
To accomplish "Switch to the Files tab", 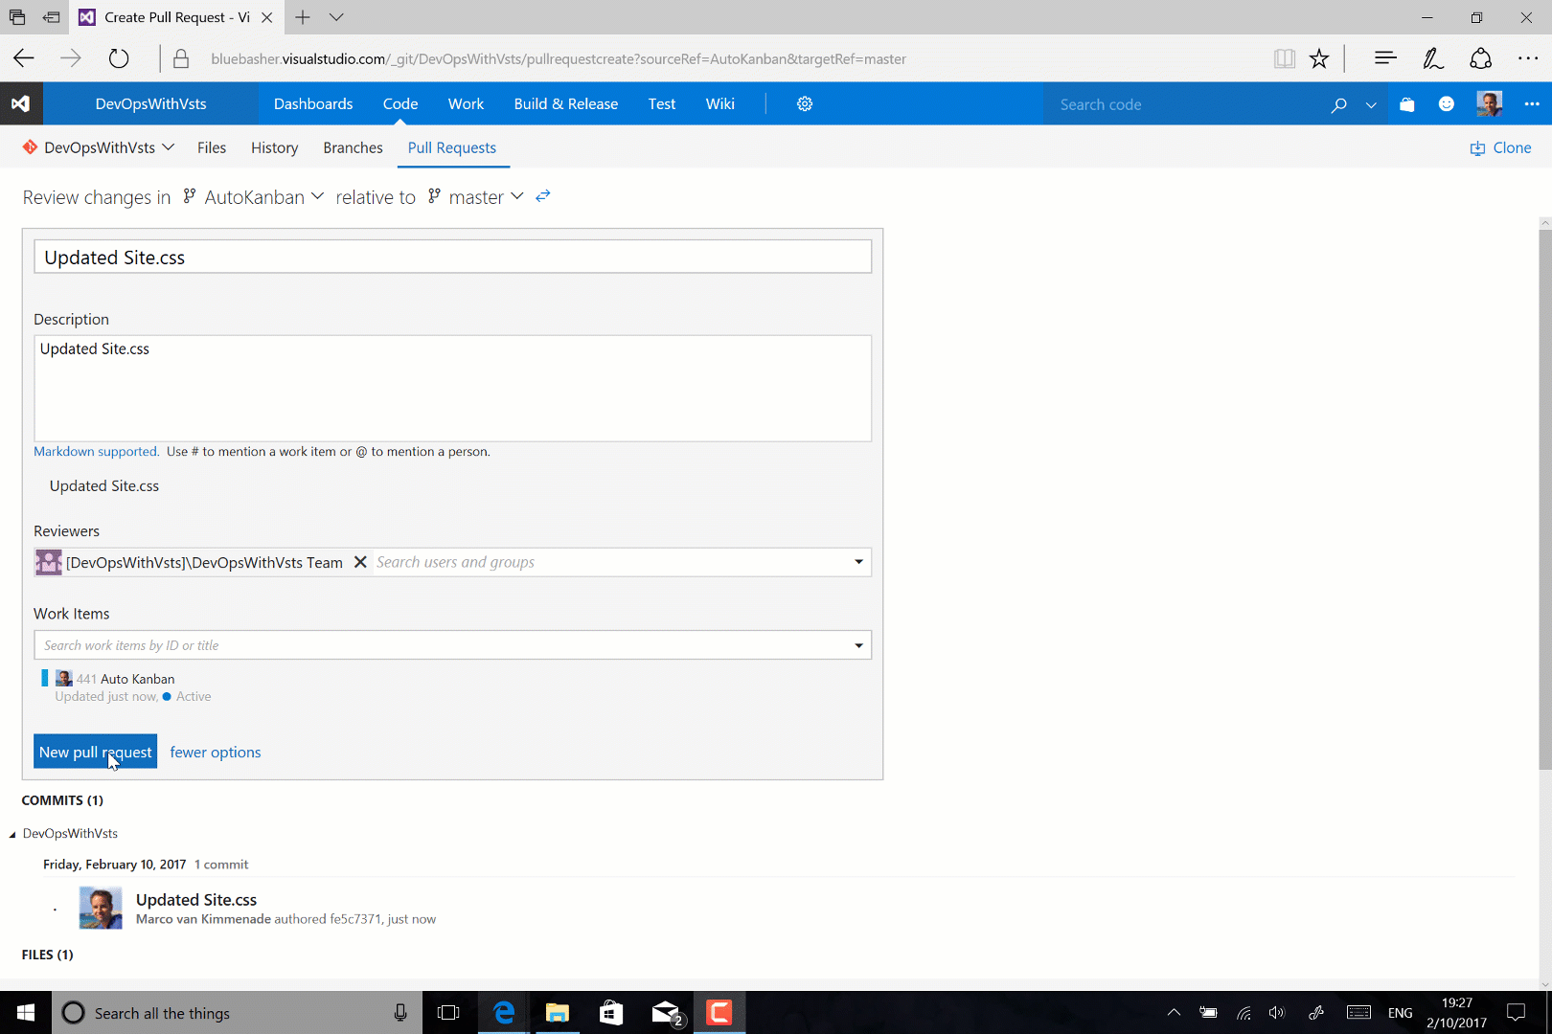I will [x=212, y=147].
